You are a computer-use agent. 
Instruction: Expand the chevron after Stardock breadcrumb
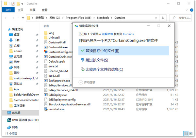pyautogui.click(x=112, y=18)
